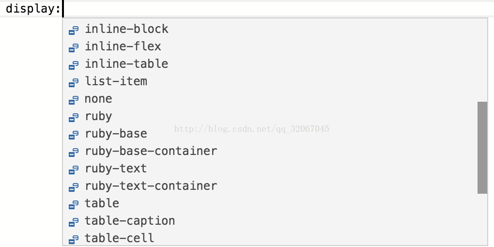This screenshot has height=247, width=494.
Task: Click the icon beside table-caption
Action: 74,222
